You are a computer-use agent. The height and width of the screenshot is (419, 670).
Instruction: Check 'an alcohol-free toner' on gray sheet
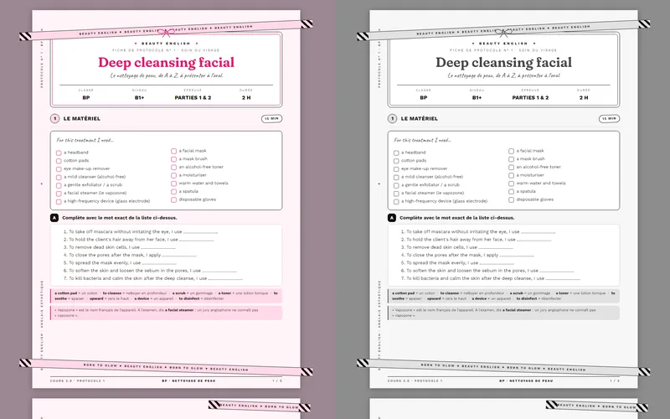(512, 168)
